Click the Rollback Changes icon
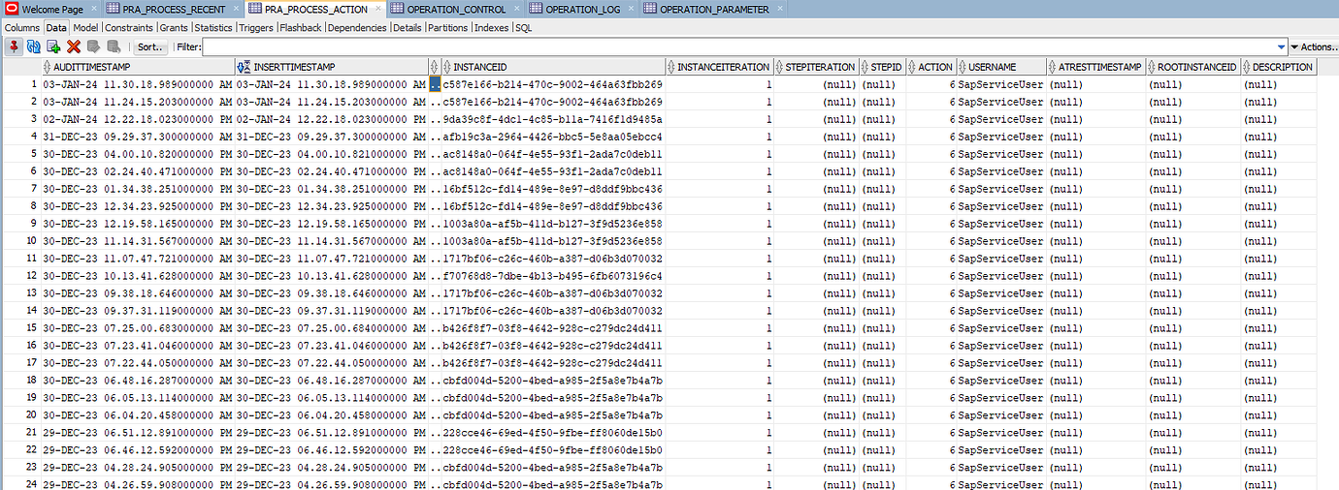Image resolution: width=1339 pixels, height=490 pixels. click(114, 46)
